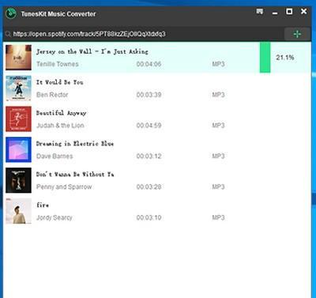Click duration 00:04:06
Image resolution: width=316 pixels, height=298 pixels.
149,64
